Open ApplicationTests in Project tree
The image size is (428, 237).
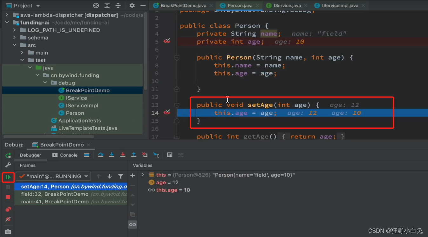point(76,121)
